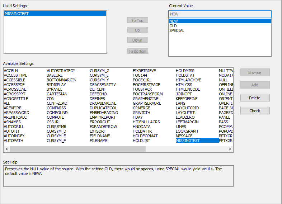The image size is (282, 204).
Task: Select the ALL setting
Action: pyautogui.click(x=7, y=103)
